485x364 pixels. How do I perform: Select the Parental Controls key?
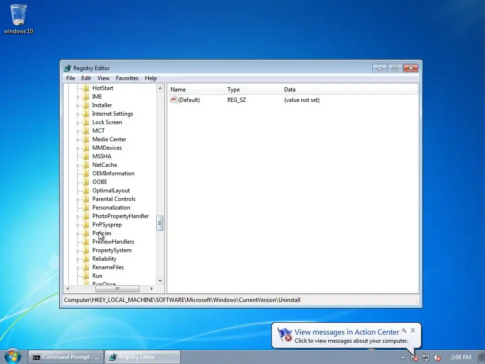click(x=114, y=199)
